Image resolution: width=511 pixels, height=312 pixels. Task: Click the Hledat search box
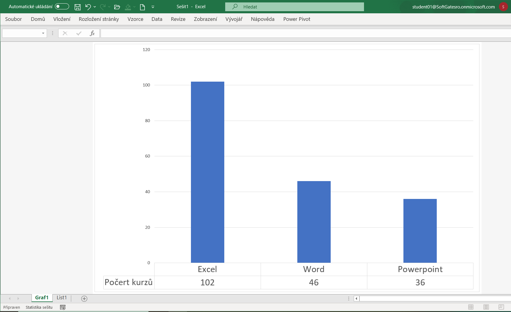(294, 7)
